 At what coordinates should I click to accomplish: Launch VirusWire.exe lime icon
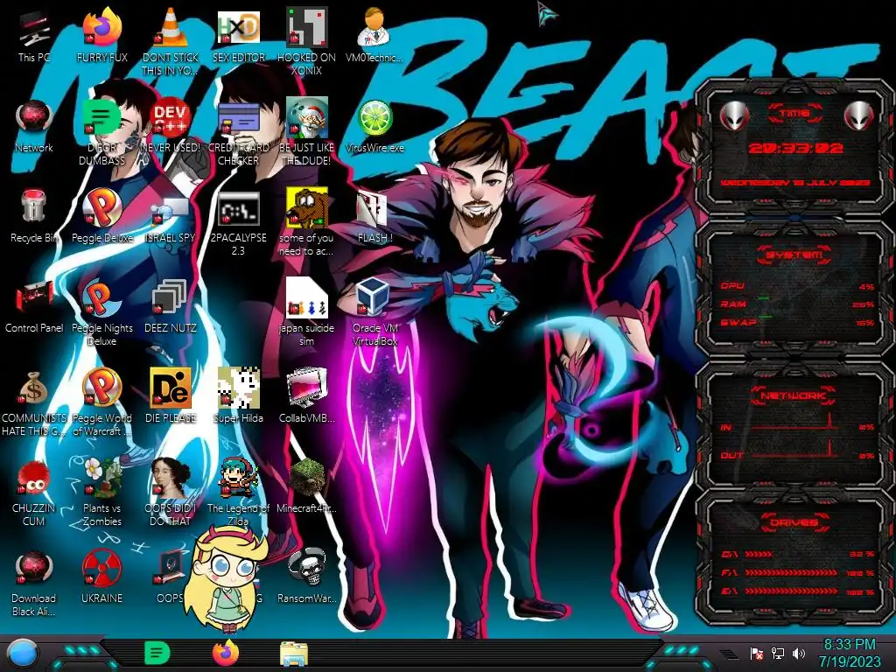374,119
